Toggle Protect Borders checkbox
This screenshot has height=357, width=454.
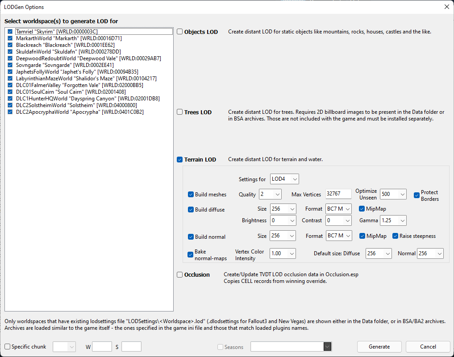click(417, 195)
